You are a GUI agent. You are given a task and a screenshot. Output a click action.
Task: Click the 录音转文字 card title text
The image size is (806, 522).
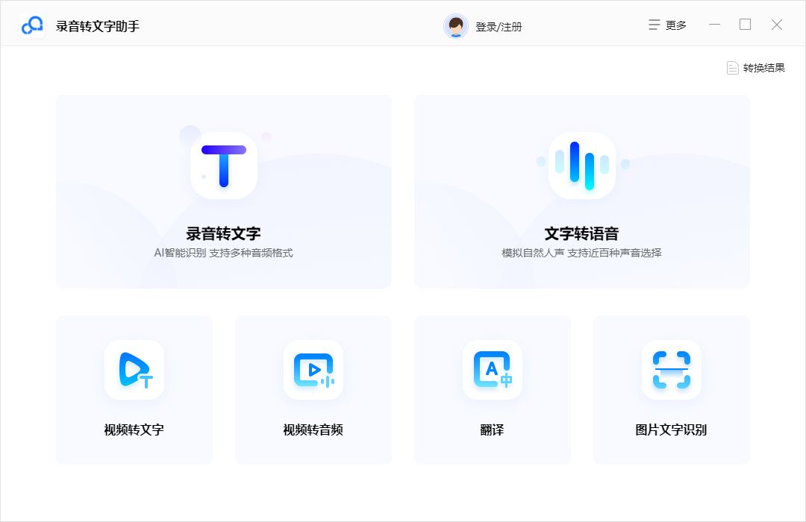pos(223,233)
